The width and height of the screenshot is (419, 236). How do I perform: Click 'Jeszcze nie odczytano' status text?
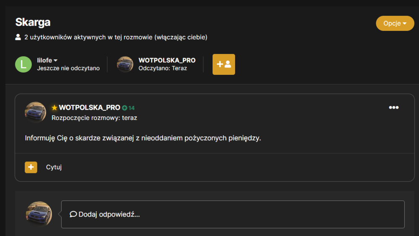point(68,68)
